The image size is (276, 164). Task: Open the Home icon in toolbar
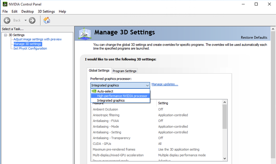pos(47,20)
